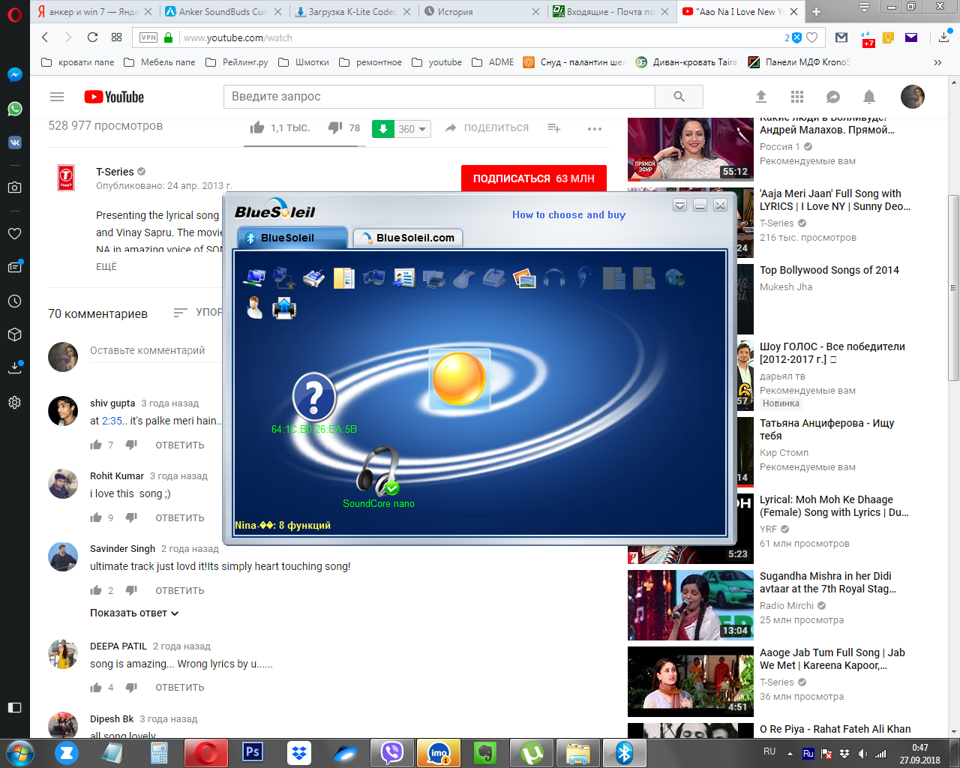Open Aaoge Jab Tum video thumbnail
Image resolution: width=960 pixels, height=768 pixels.
click(691, 682)
